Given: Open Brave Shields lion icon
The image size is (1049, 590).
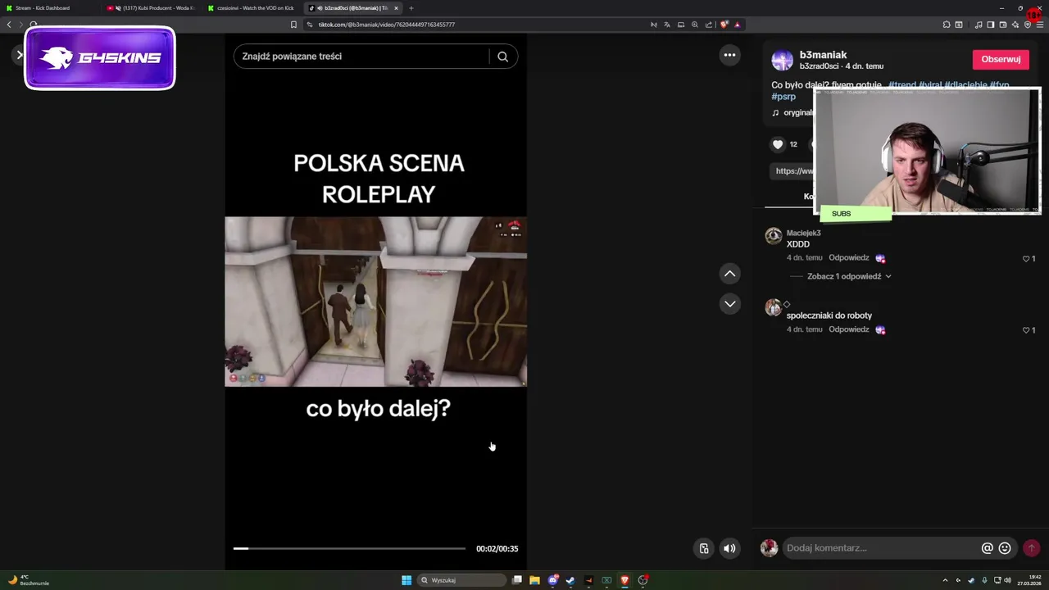Looking at the screenshot, I should point(724,25).
